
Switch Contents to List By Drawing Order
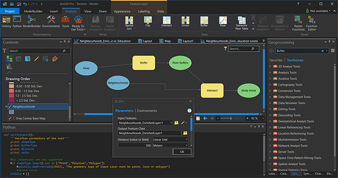click(x=10, y=59)
